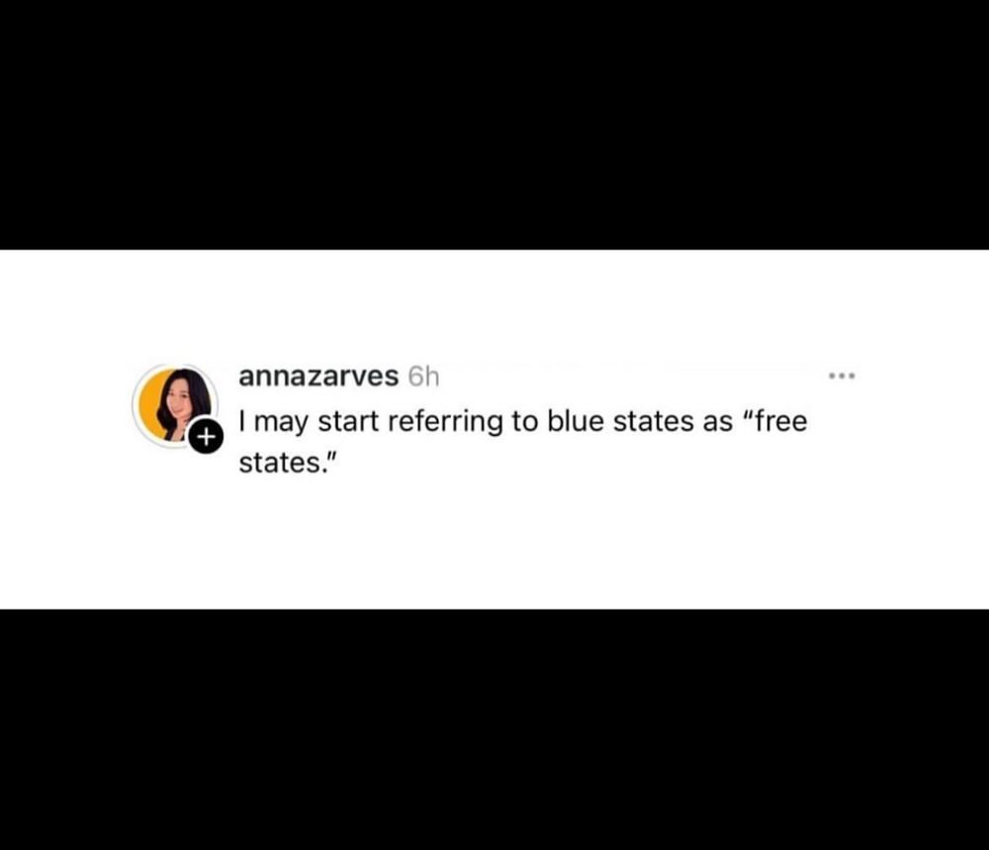The image size is (989, 850).
Task: Click the annazarves username link
Action: [318, 377]
